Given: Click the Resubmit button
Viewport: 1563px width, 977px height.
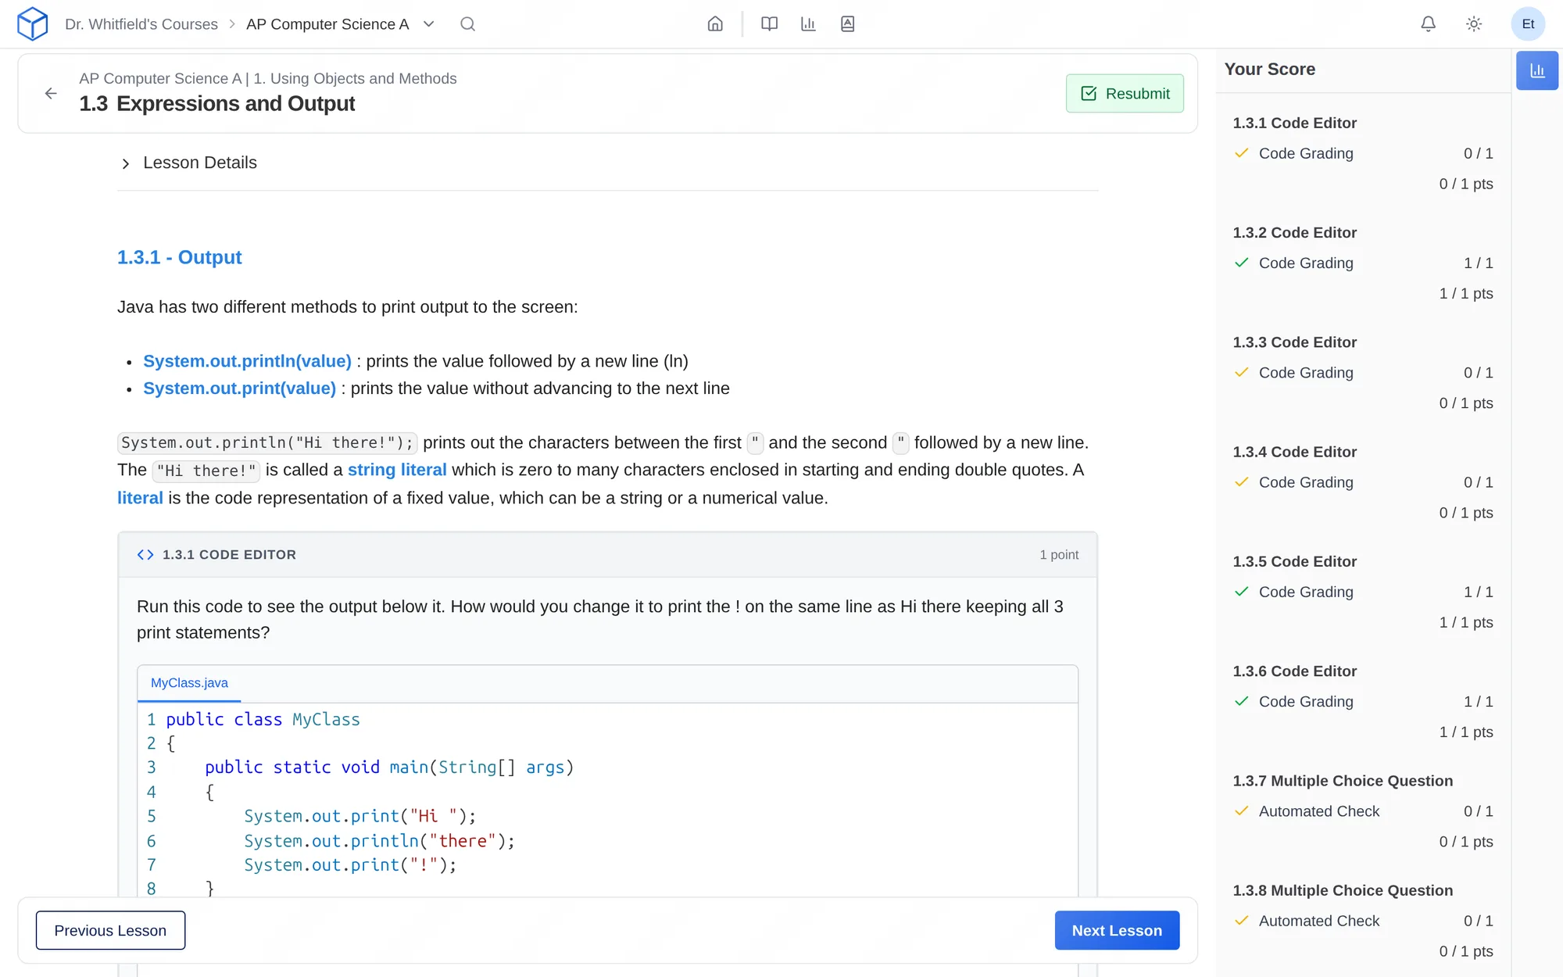Looking at the screenshot, I should 1125,94.
